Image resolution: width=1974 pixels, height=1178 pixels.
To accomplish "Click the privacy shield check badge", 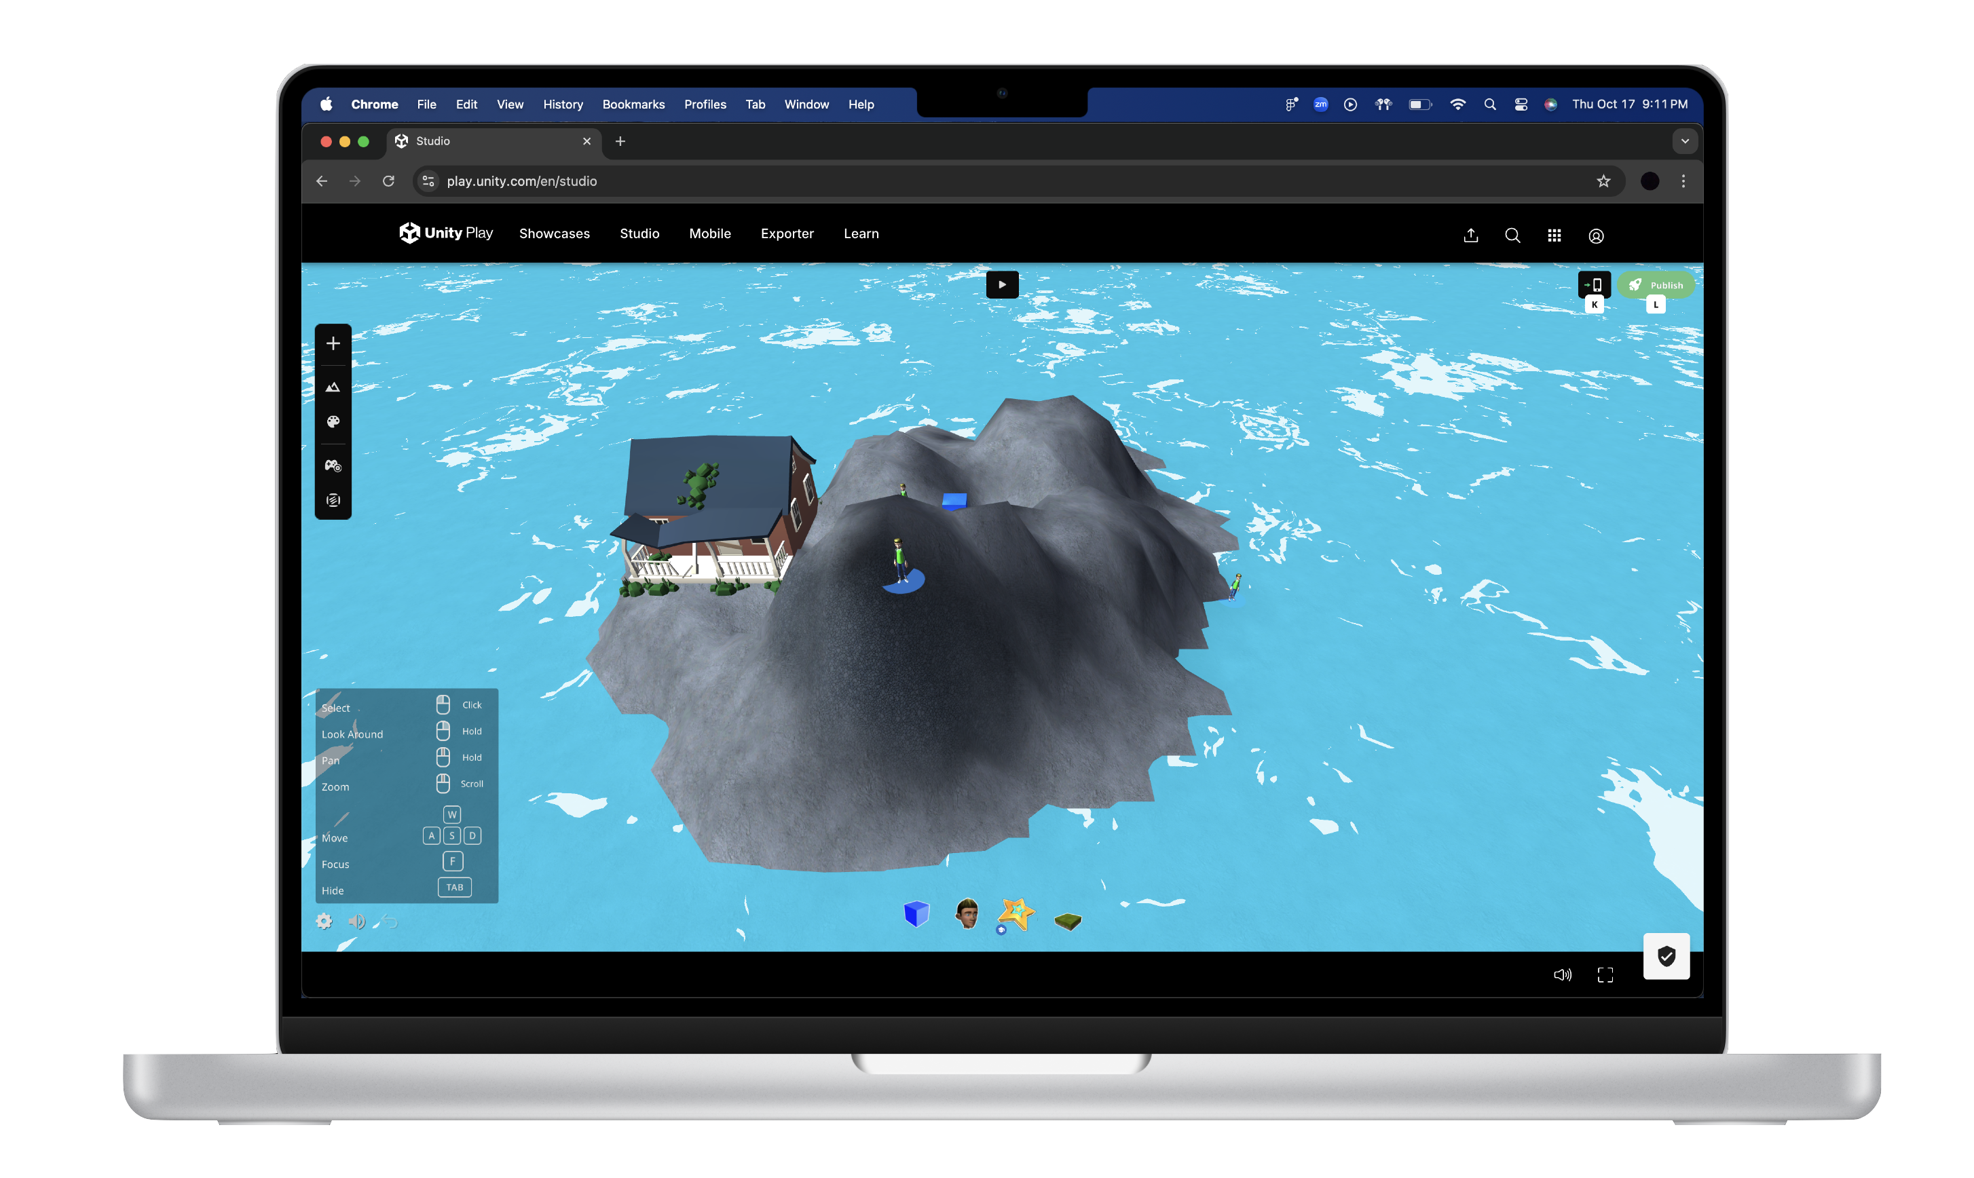I will tap(1666, 957).
